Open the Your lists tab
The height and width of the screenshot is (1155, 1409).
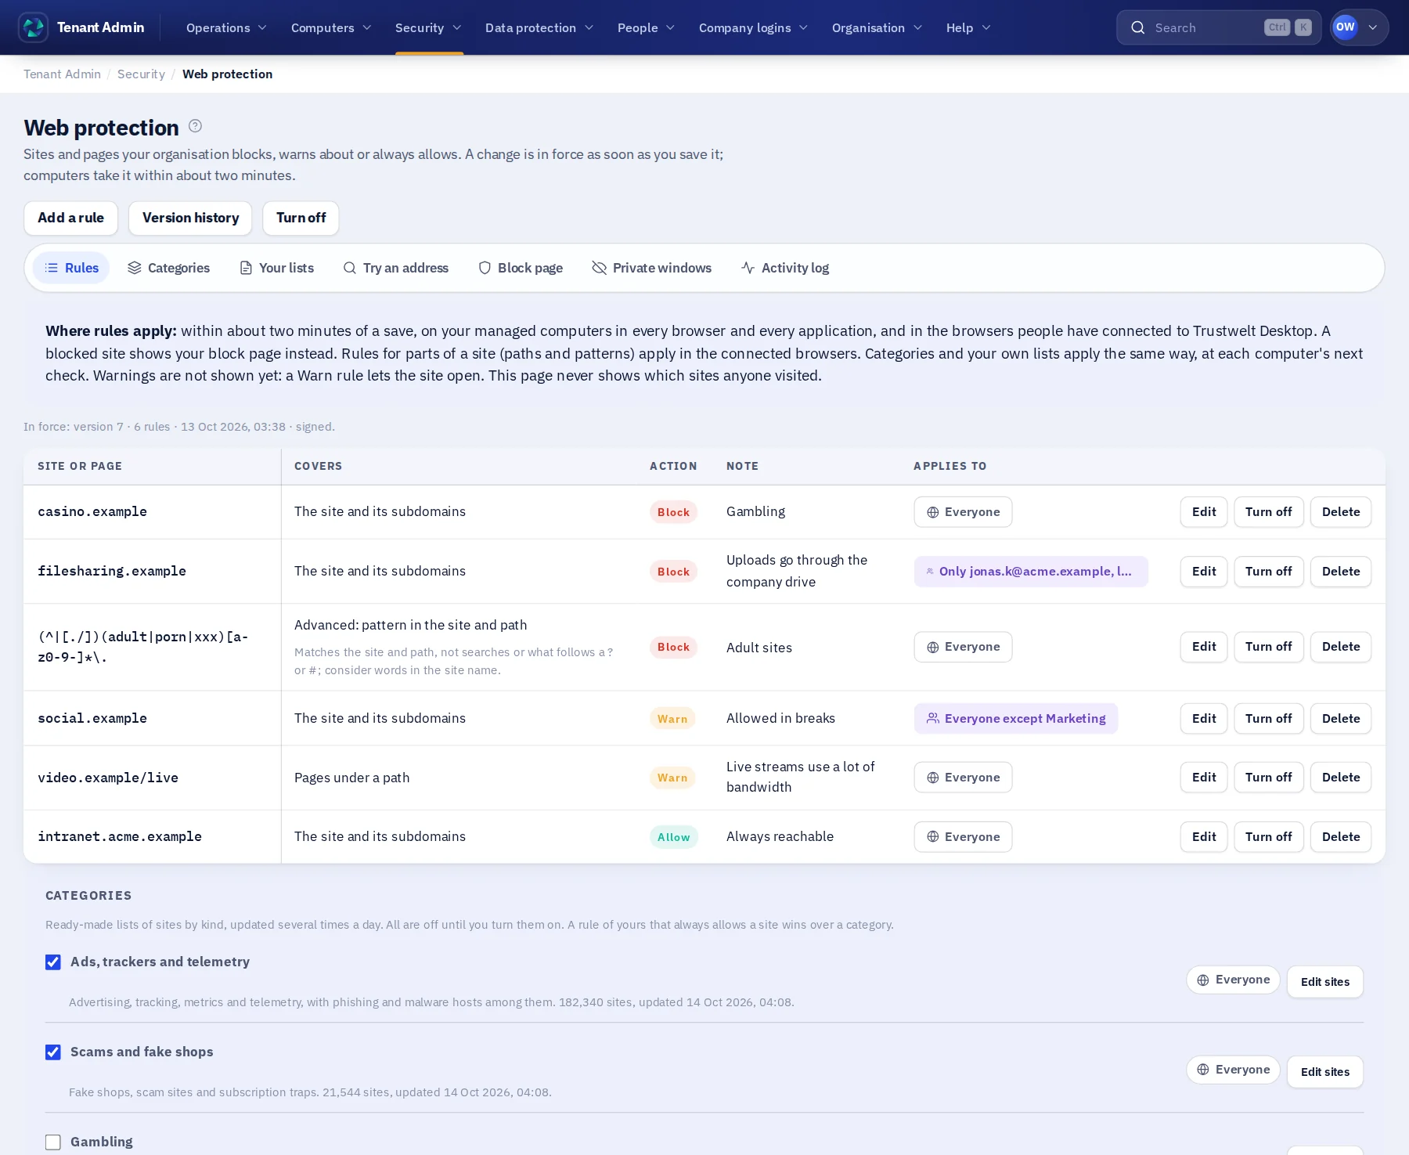276,268
